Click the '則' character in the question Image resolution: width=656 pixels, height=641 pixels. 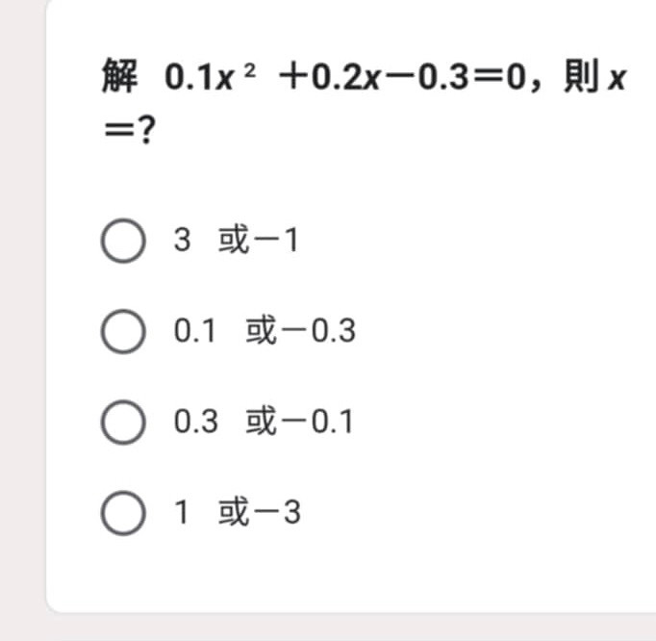point(580,76)
